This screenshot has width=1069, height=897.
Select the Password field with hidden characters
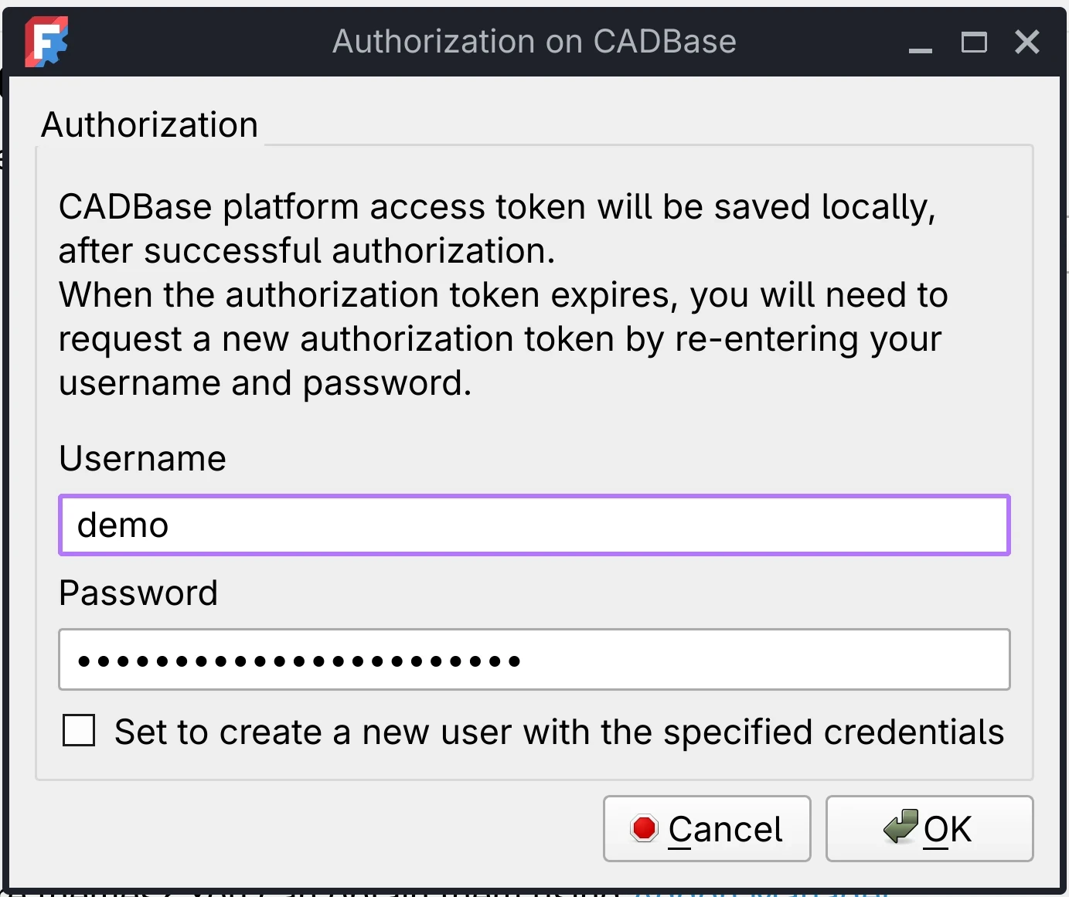pos(533,659)
